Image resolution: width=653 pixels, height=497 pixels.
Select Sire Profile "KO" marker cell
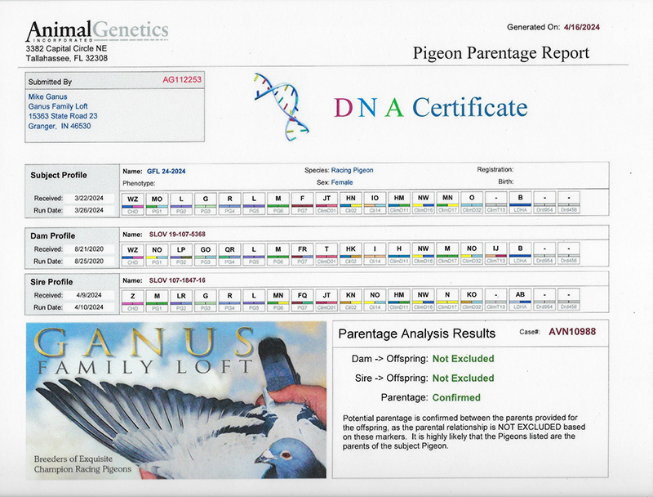point(472,300)
